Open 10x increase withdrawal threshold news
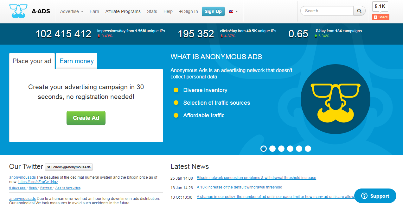This screenshot has height=204, width=403. coord(240,187)
